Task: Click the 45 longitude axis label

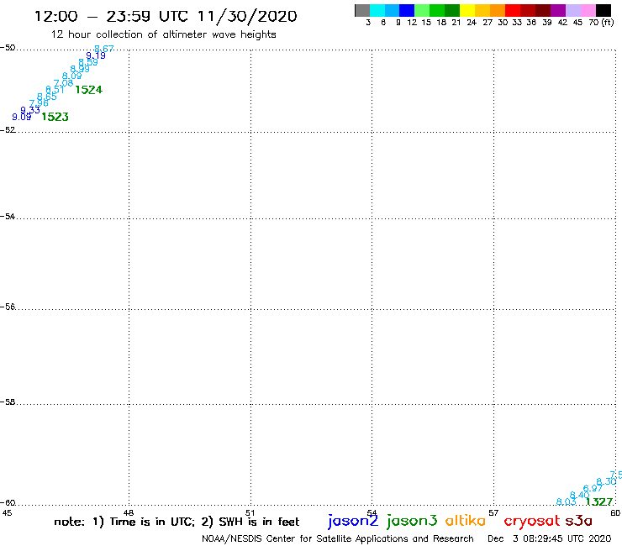Action: point(7,513)
